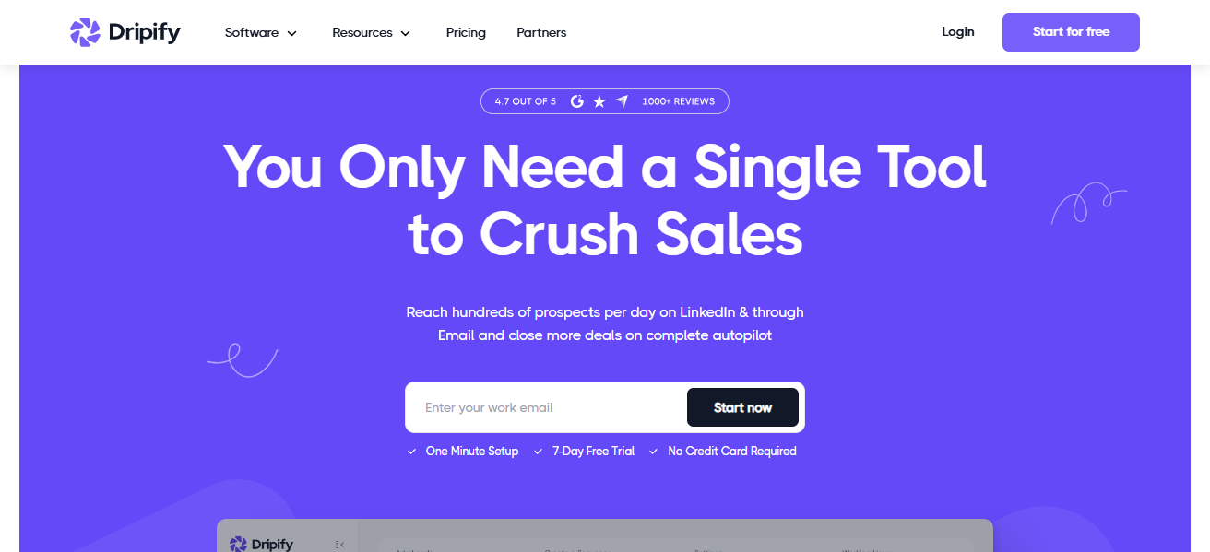Expand the Software menu chevron
This screenshot has width=1210, height=552.
pyautogui.click(x=292, y=33)
